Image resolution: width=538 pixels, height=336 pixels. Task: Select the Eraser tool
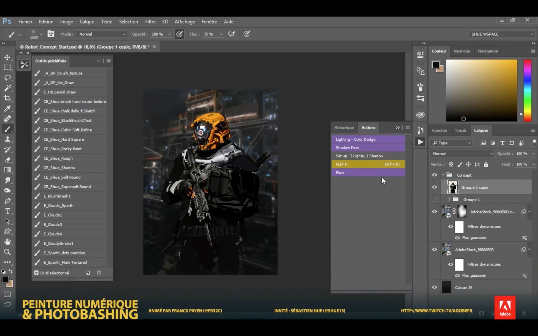7,160
